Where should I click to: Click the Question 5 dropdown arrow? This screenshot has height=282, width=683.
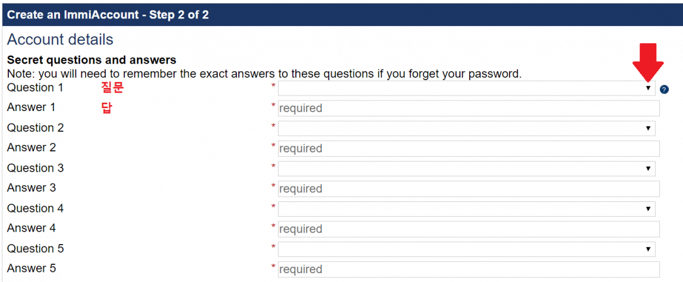[x=649, y=249]
